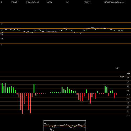This screenshot has height=131, width=131.
Task: Click the "0 0" zero label on the MR axis
Action: tap(128, 95)
